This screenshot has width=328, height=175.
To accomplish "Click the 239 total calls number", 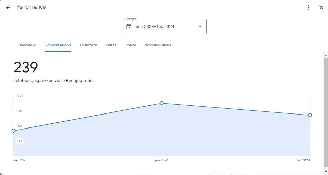I will pos(26,68).
